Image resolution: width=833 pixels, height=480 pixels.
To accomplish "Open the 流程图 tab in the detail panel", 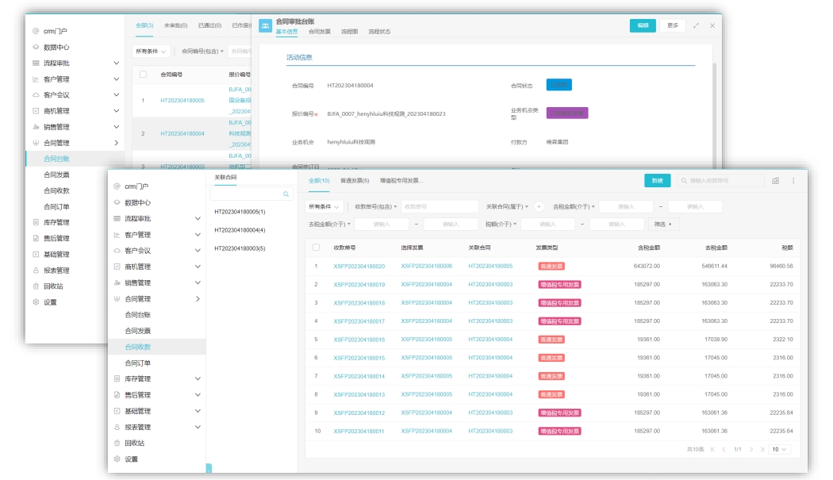I will (349, 32).
